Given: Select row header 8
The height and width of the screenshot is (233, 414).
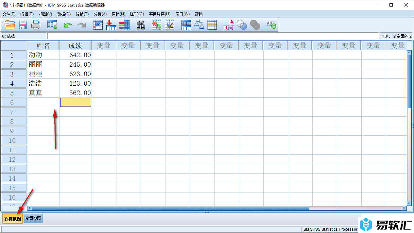Looking at the screenshot, I should [14, 121].
